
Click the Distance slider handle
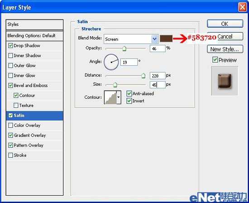143,76
